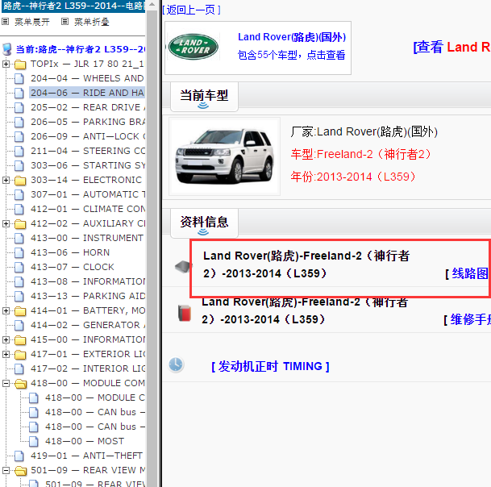Screen dimensions: 491x487
Task: Click page icon for 419-01 ANTI-THEFT
Action: click(x=19, y=456)
